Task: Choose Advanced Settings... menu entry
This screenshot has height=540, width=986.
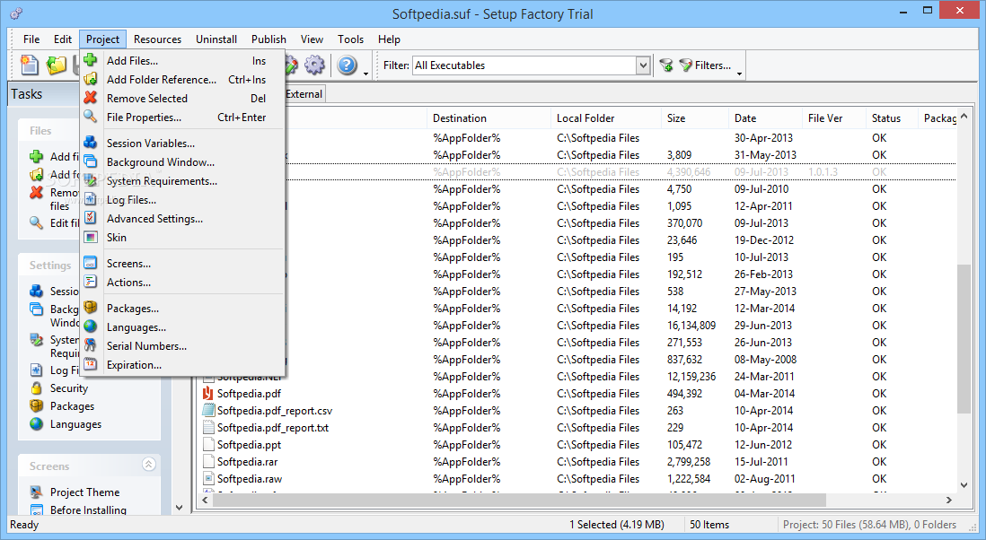Action: (182, 219)
